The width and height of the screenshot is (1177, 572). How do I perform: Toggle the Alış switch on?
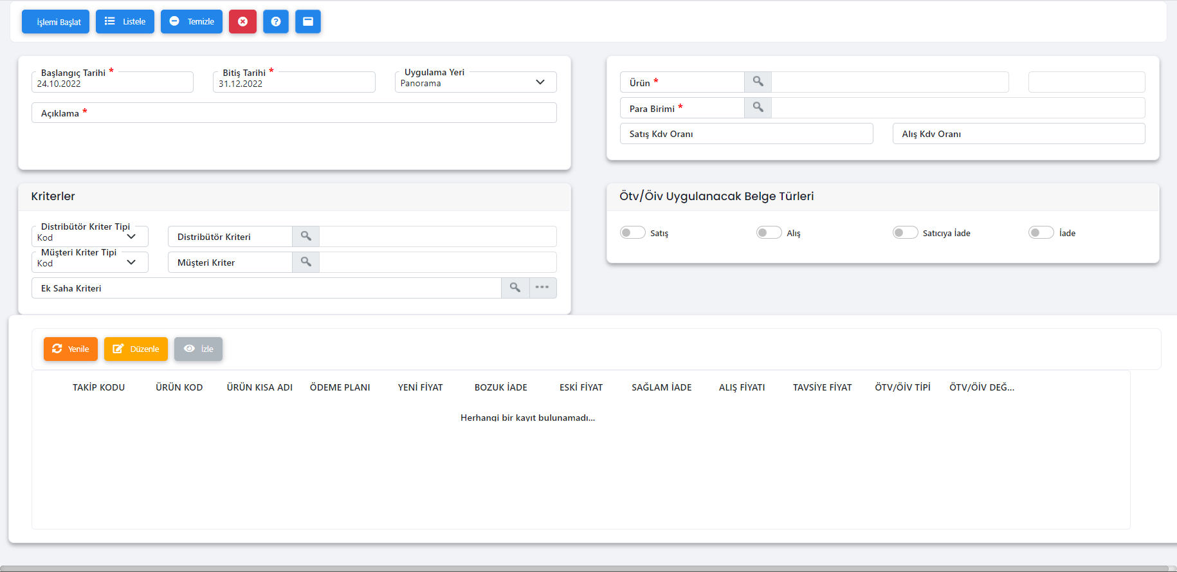(769, 232)
